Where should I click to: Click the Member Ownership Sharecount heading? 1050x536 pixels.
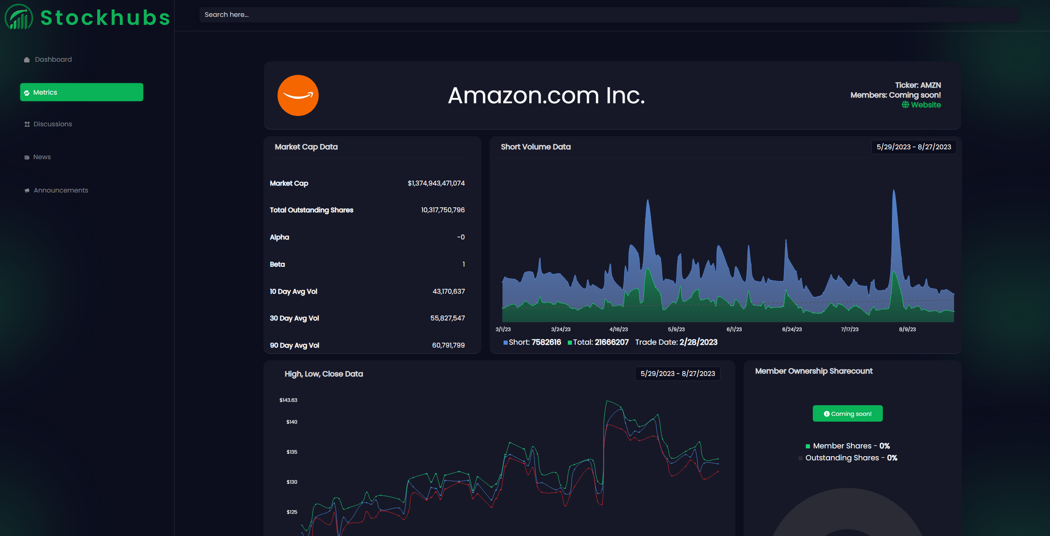(814, 371)
